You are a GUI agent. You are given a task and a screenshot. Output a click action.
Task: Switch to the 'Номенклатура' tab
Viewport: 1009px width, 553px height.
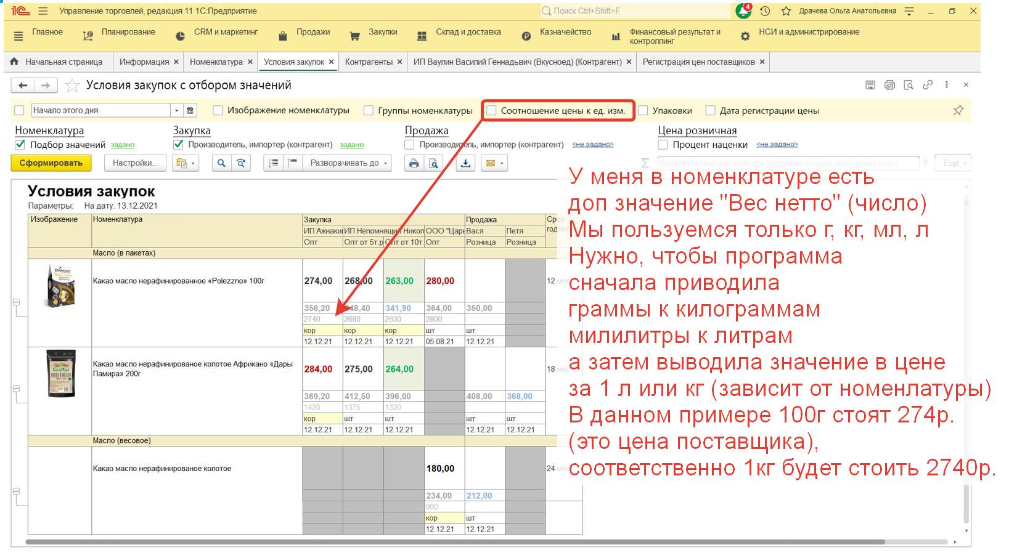tap(216, 62)
